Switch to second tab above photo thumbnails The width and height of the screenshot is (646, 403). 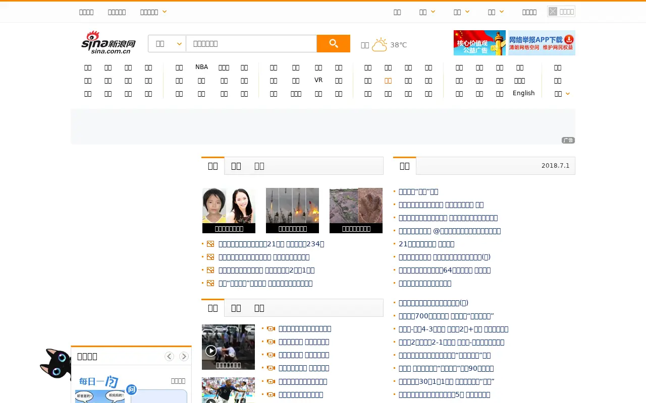pyautogui.click(x=236, y=166)
